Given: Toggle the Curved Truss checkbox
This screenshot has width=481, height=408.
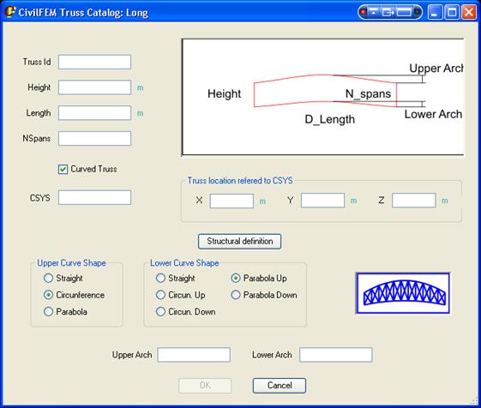Looking at the screenshot, I should (63, 170).
